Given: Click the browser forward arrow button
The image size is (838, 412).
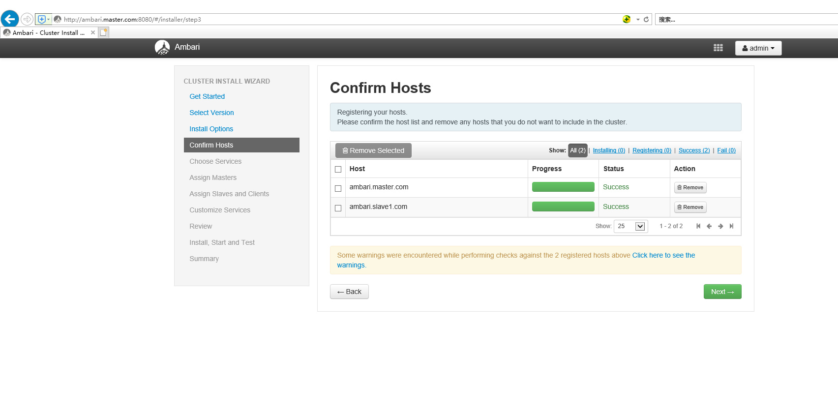Looking at the screenshot, I should (27, 19).
